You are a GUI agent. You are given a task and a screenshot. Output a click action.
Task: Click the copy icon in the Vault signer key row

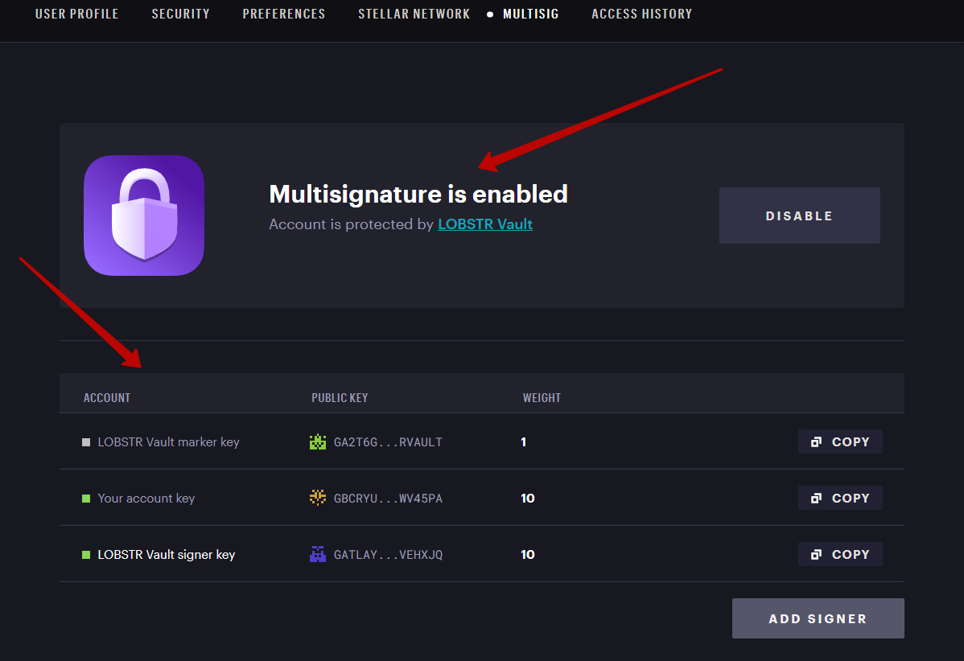coord(816,555)
